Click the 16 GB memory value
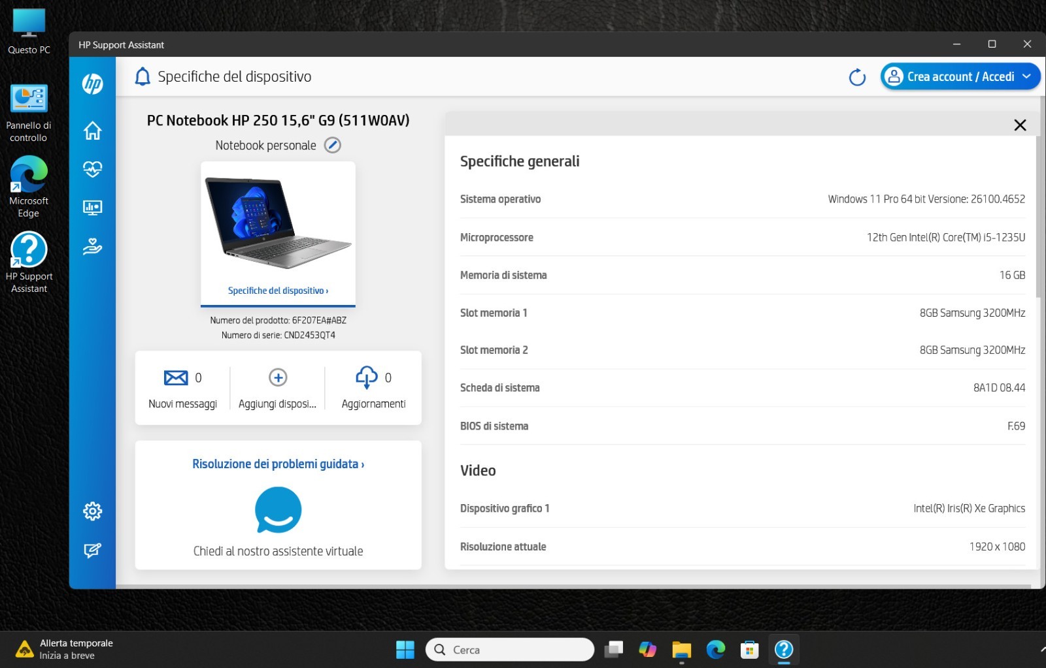Image resolution: width=1046 pixels, height=668 pixels. (x=1012, y=276)
